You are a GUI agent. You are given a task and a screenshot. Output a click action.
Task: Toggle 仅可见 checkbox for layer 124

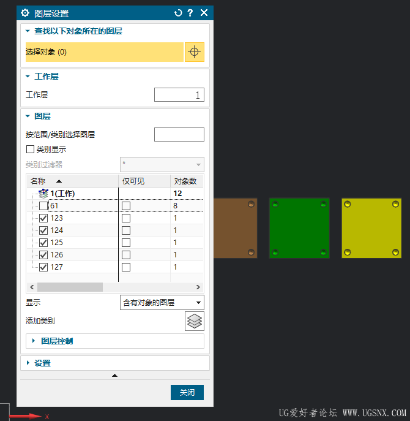tap(126, 230)
